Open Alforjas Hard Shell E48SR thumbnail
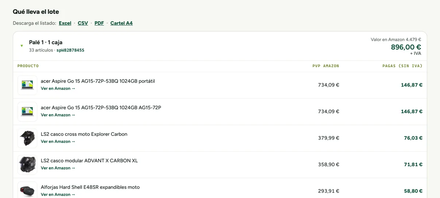This screenshot has height=198, width=440. click(27, 190)
